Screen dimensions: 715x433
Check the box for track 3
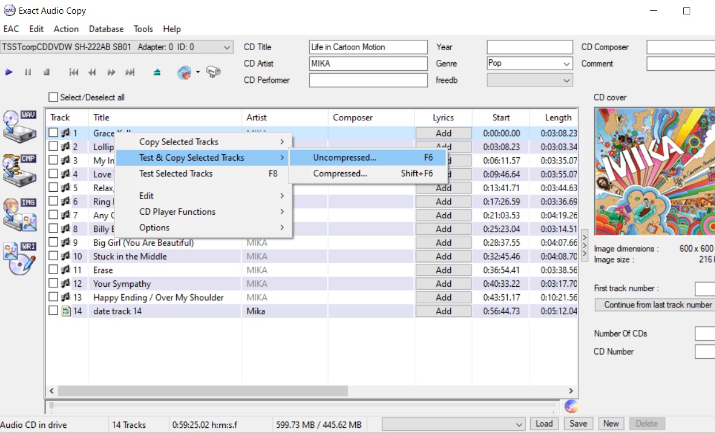point(54,160)
